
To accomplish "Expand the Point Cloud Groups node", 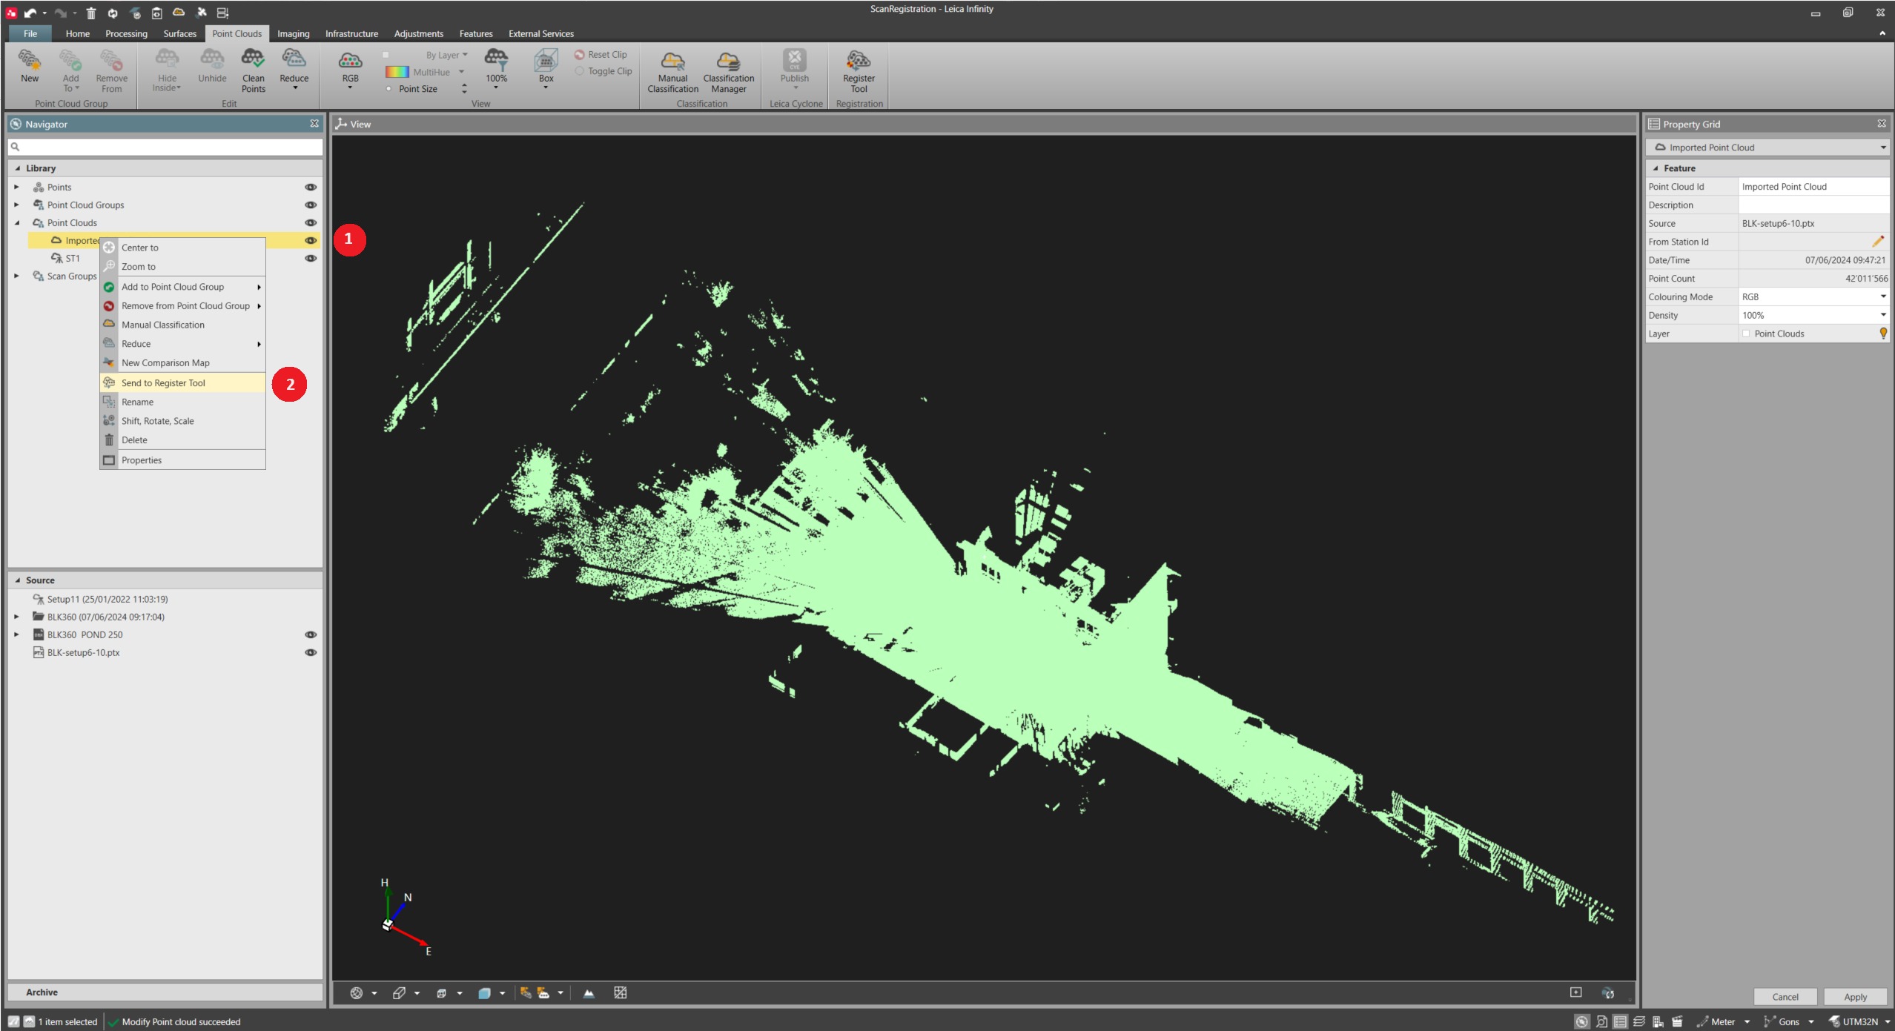I will 16,205.
